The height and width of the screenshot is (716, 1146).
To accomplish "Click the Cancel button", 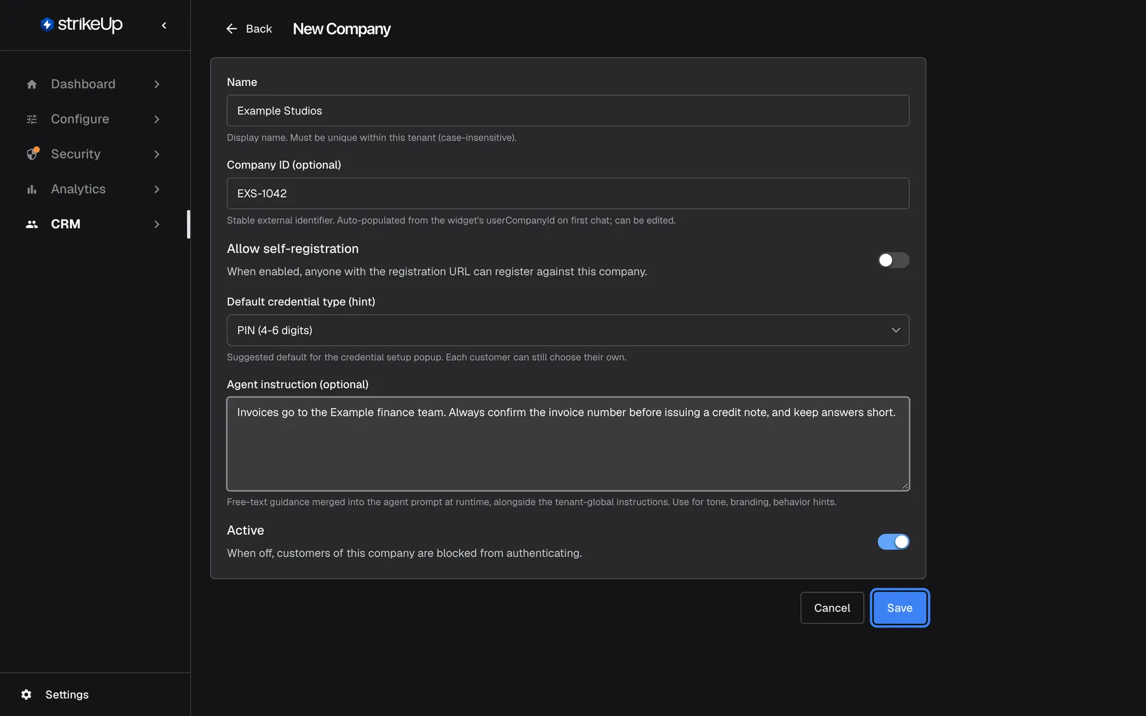I will (x=832, y=608).
